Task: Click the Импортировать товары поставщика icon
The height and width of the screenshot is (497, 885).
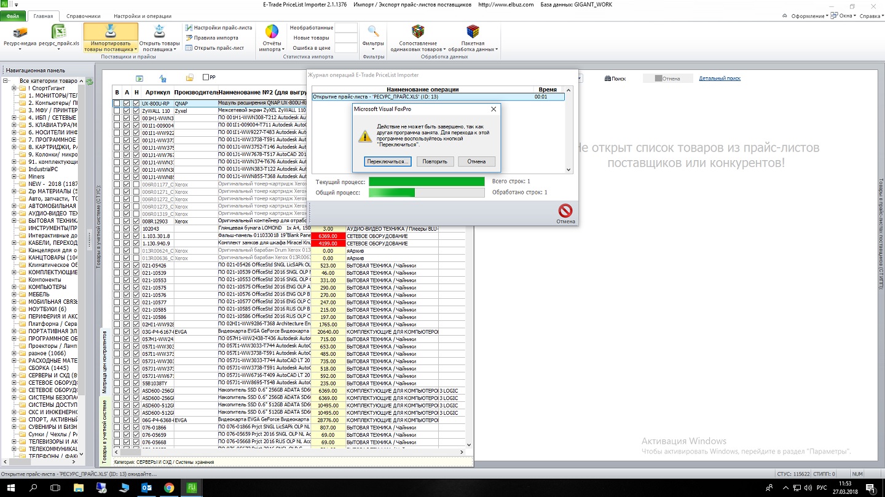Action: coord(111,31)
